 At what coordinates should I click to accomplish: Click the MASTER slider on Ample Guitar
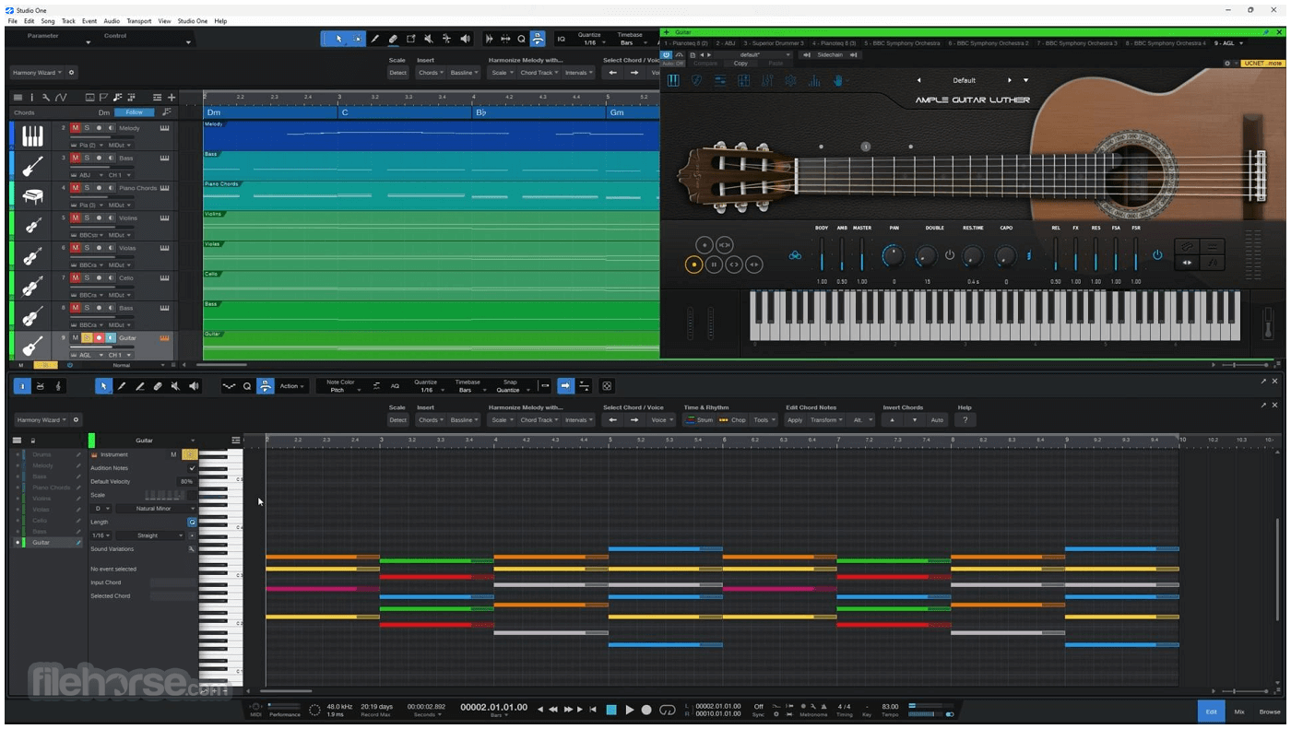861,254
